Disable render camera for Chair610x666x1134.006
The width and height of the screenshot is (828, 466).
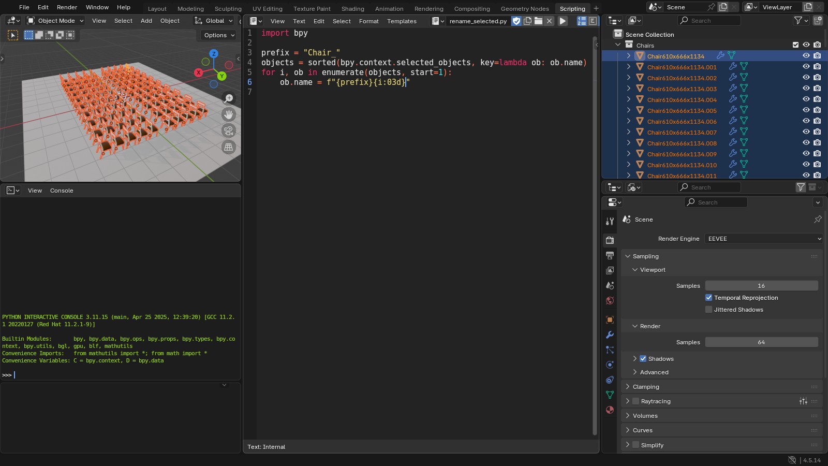(817, 121)
